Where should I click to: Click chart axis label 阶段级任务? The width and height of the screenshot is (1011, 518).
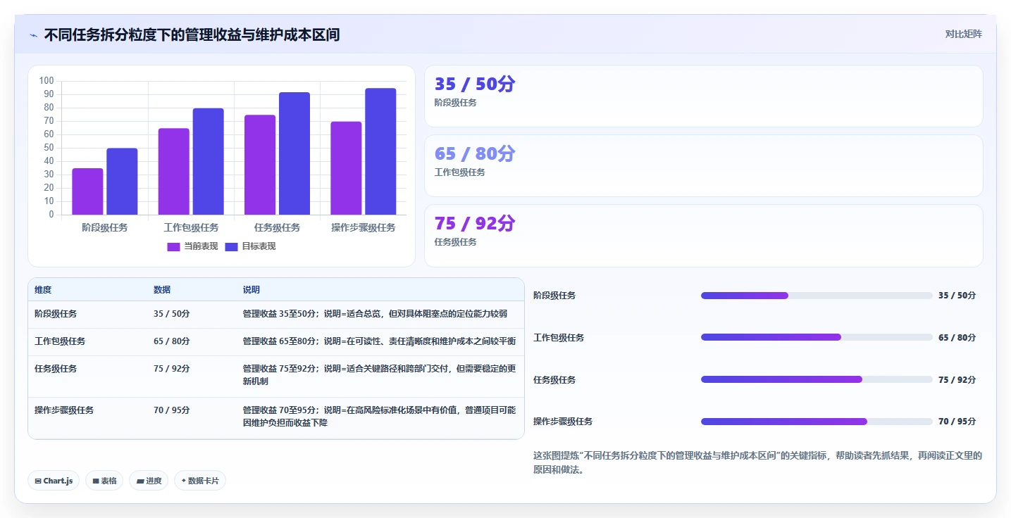tap(105, 227)
